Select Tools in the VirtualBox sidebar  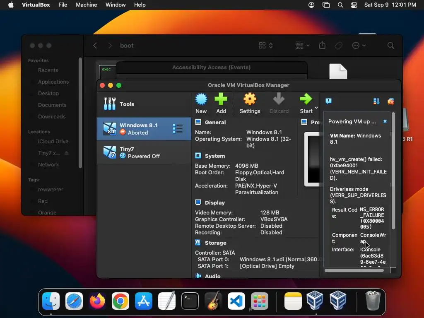coord(144,104)
